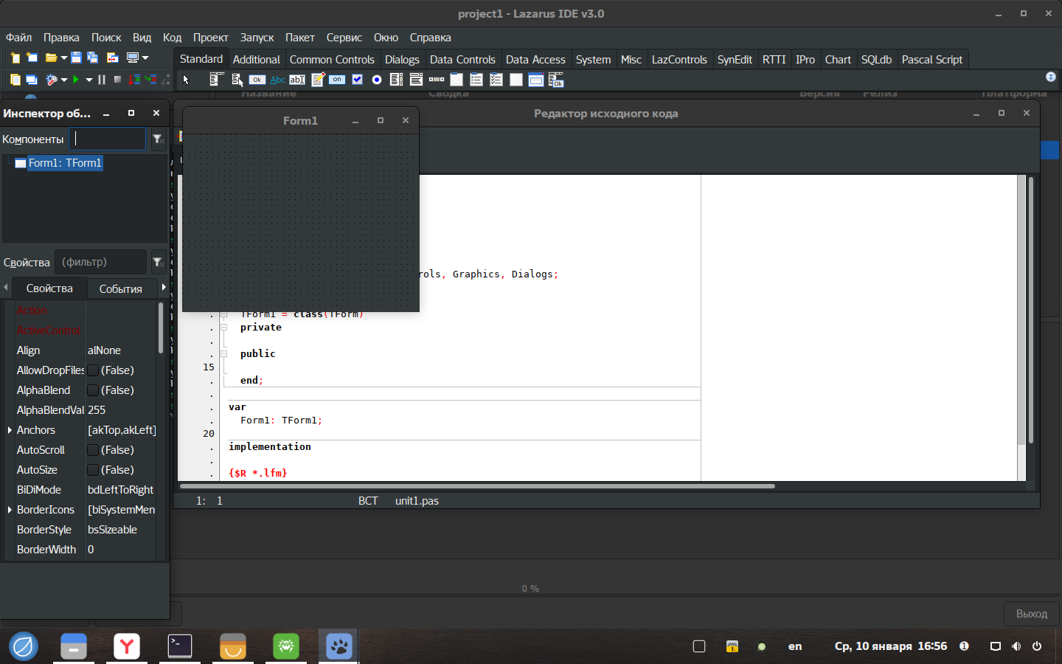Image resolution: width=1062 pixels, height=664 pixels.
Task: Switch to the Common Controls palette tab
Action: (x=332, y=60)
